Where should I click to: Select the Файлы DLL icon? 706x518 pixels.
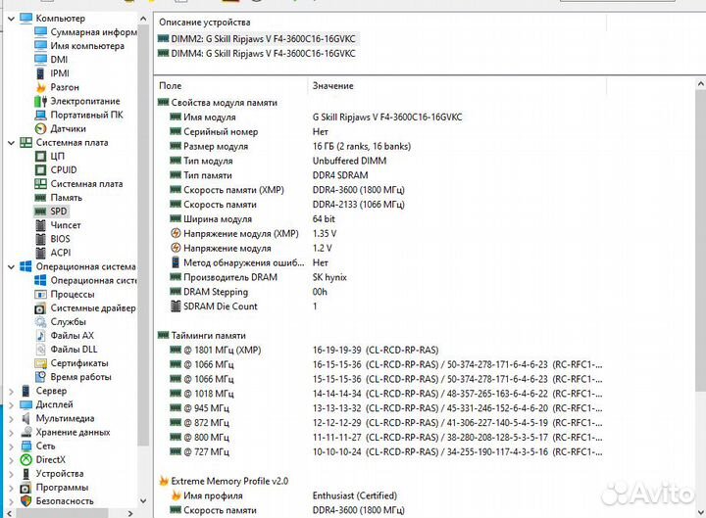40,350
